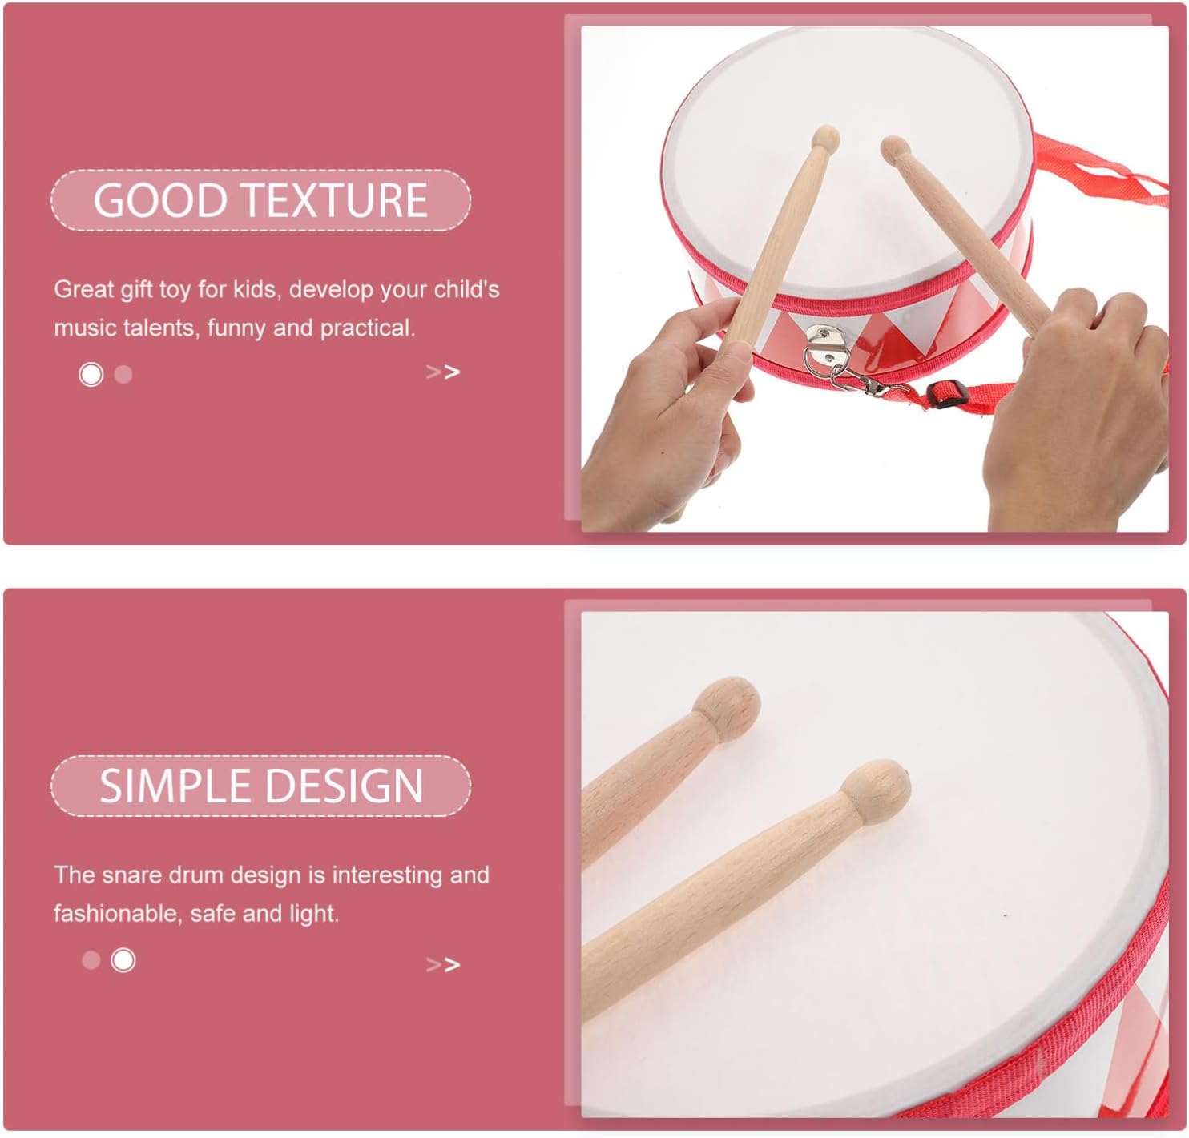Open the close-up drumhead photo

(x=874, y=863)
